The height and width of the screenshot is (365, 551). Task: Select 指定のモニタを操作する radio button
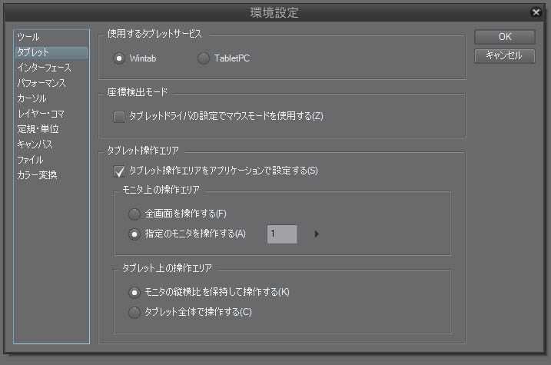tap(134, 234)
